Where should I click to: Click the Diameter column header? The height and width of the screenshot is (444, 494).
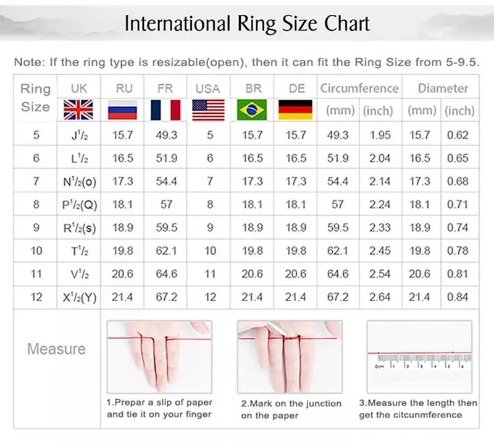tap(443, 88)
